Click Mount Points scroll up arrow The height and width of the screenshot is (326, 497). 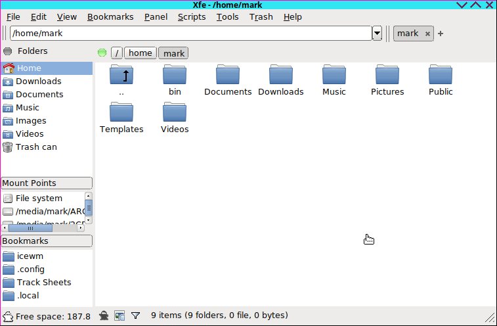(x=89, y=196)
